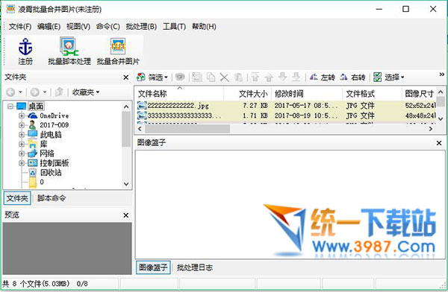Viewport: 448px width, 292px height.
Task: Expand the 库 tree node
Action: tap(22, 145)
